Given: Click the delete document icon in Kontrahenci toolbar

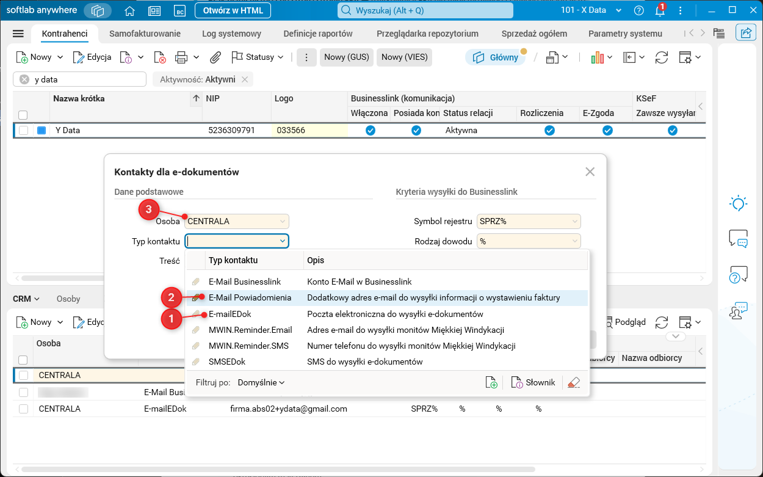Looking at the screenshot, I should 160,57.
